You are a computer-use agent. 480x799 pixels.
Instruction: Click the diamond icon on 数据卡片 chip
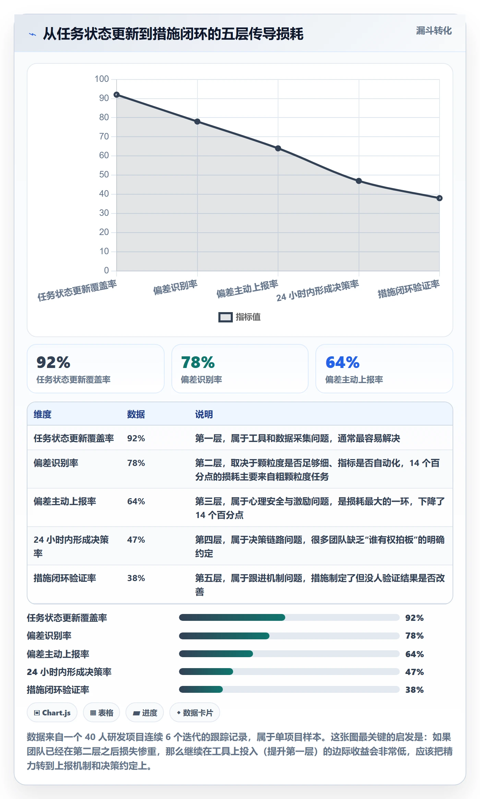coord(179,713)
